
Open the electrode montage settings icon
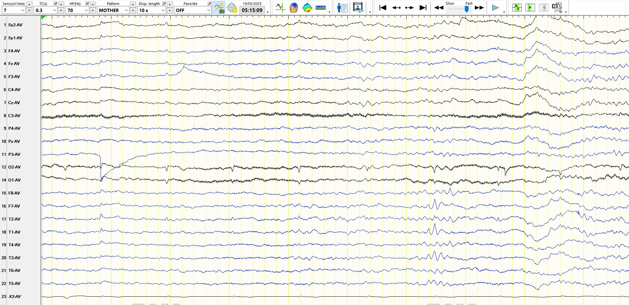click(232, 7)
